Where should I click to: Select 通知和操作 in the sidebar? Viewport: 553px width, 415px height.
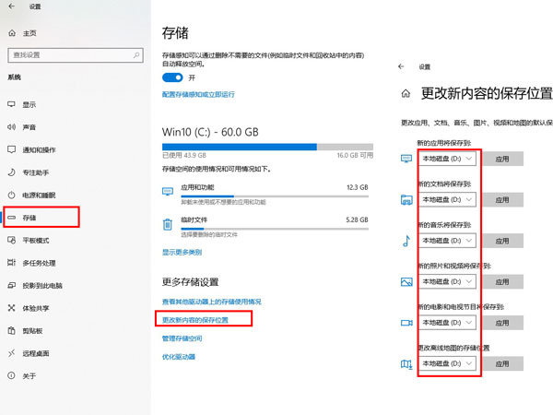click(39, 149)
